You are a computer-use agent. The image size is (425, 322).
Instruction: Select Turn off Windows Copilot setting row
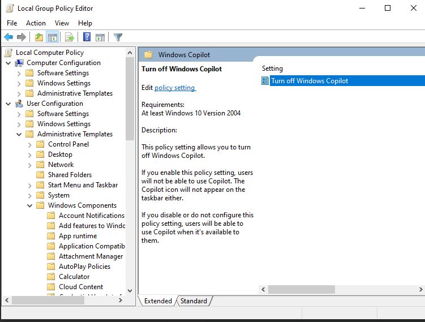coord(343,81)
